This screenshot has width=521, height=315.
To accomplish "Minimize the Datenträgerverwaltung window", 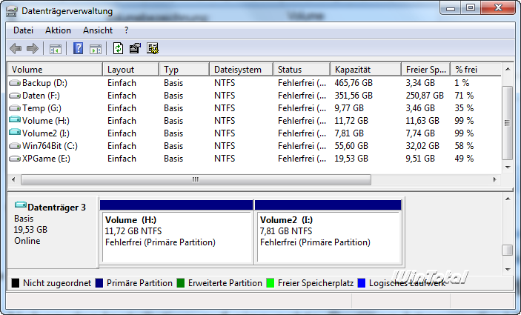I will coord(451,8).
